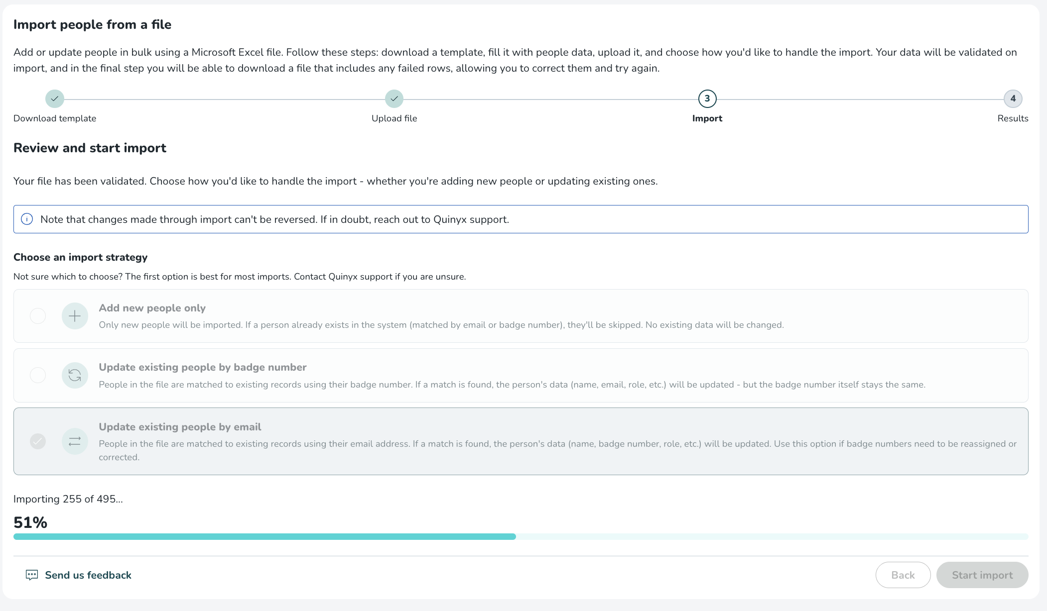Image resolution: width=1047 pixels, height=611 pixels.
Task: Select the Add new people only radio button
Action: (38, 316)
